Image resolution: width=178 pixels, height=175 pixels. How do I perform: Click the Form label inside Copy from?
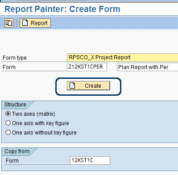pyautogui.click(x=12, y=161)
